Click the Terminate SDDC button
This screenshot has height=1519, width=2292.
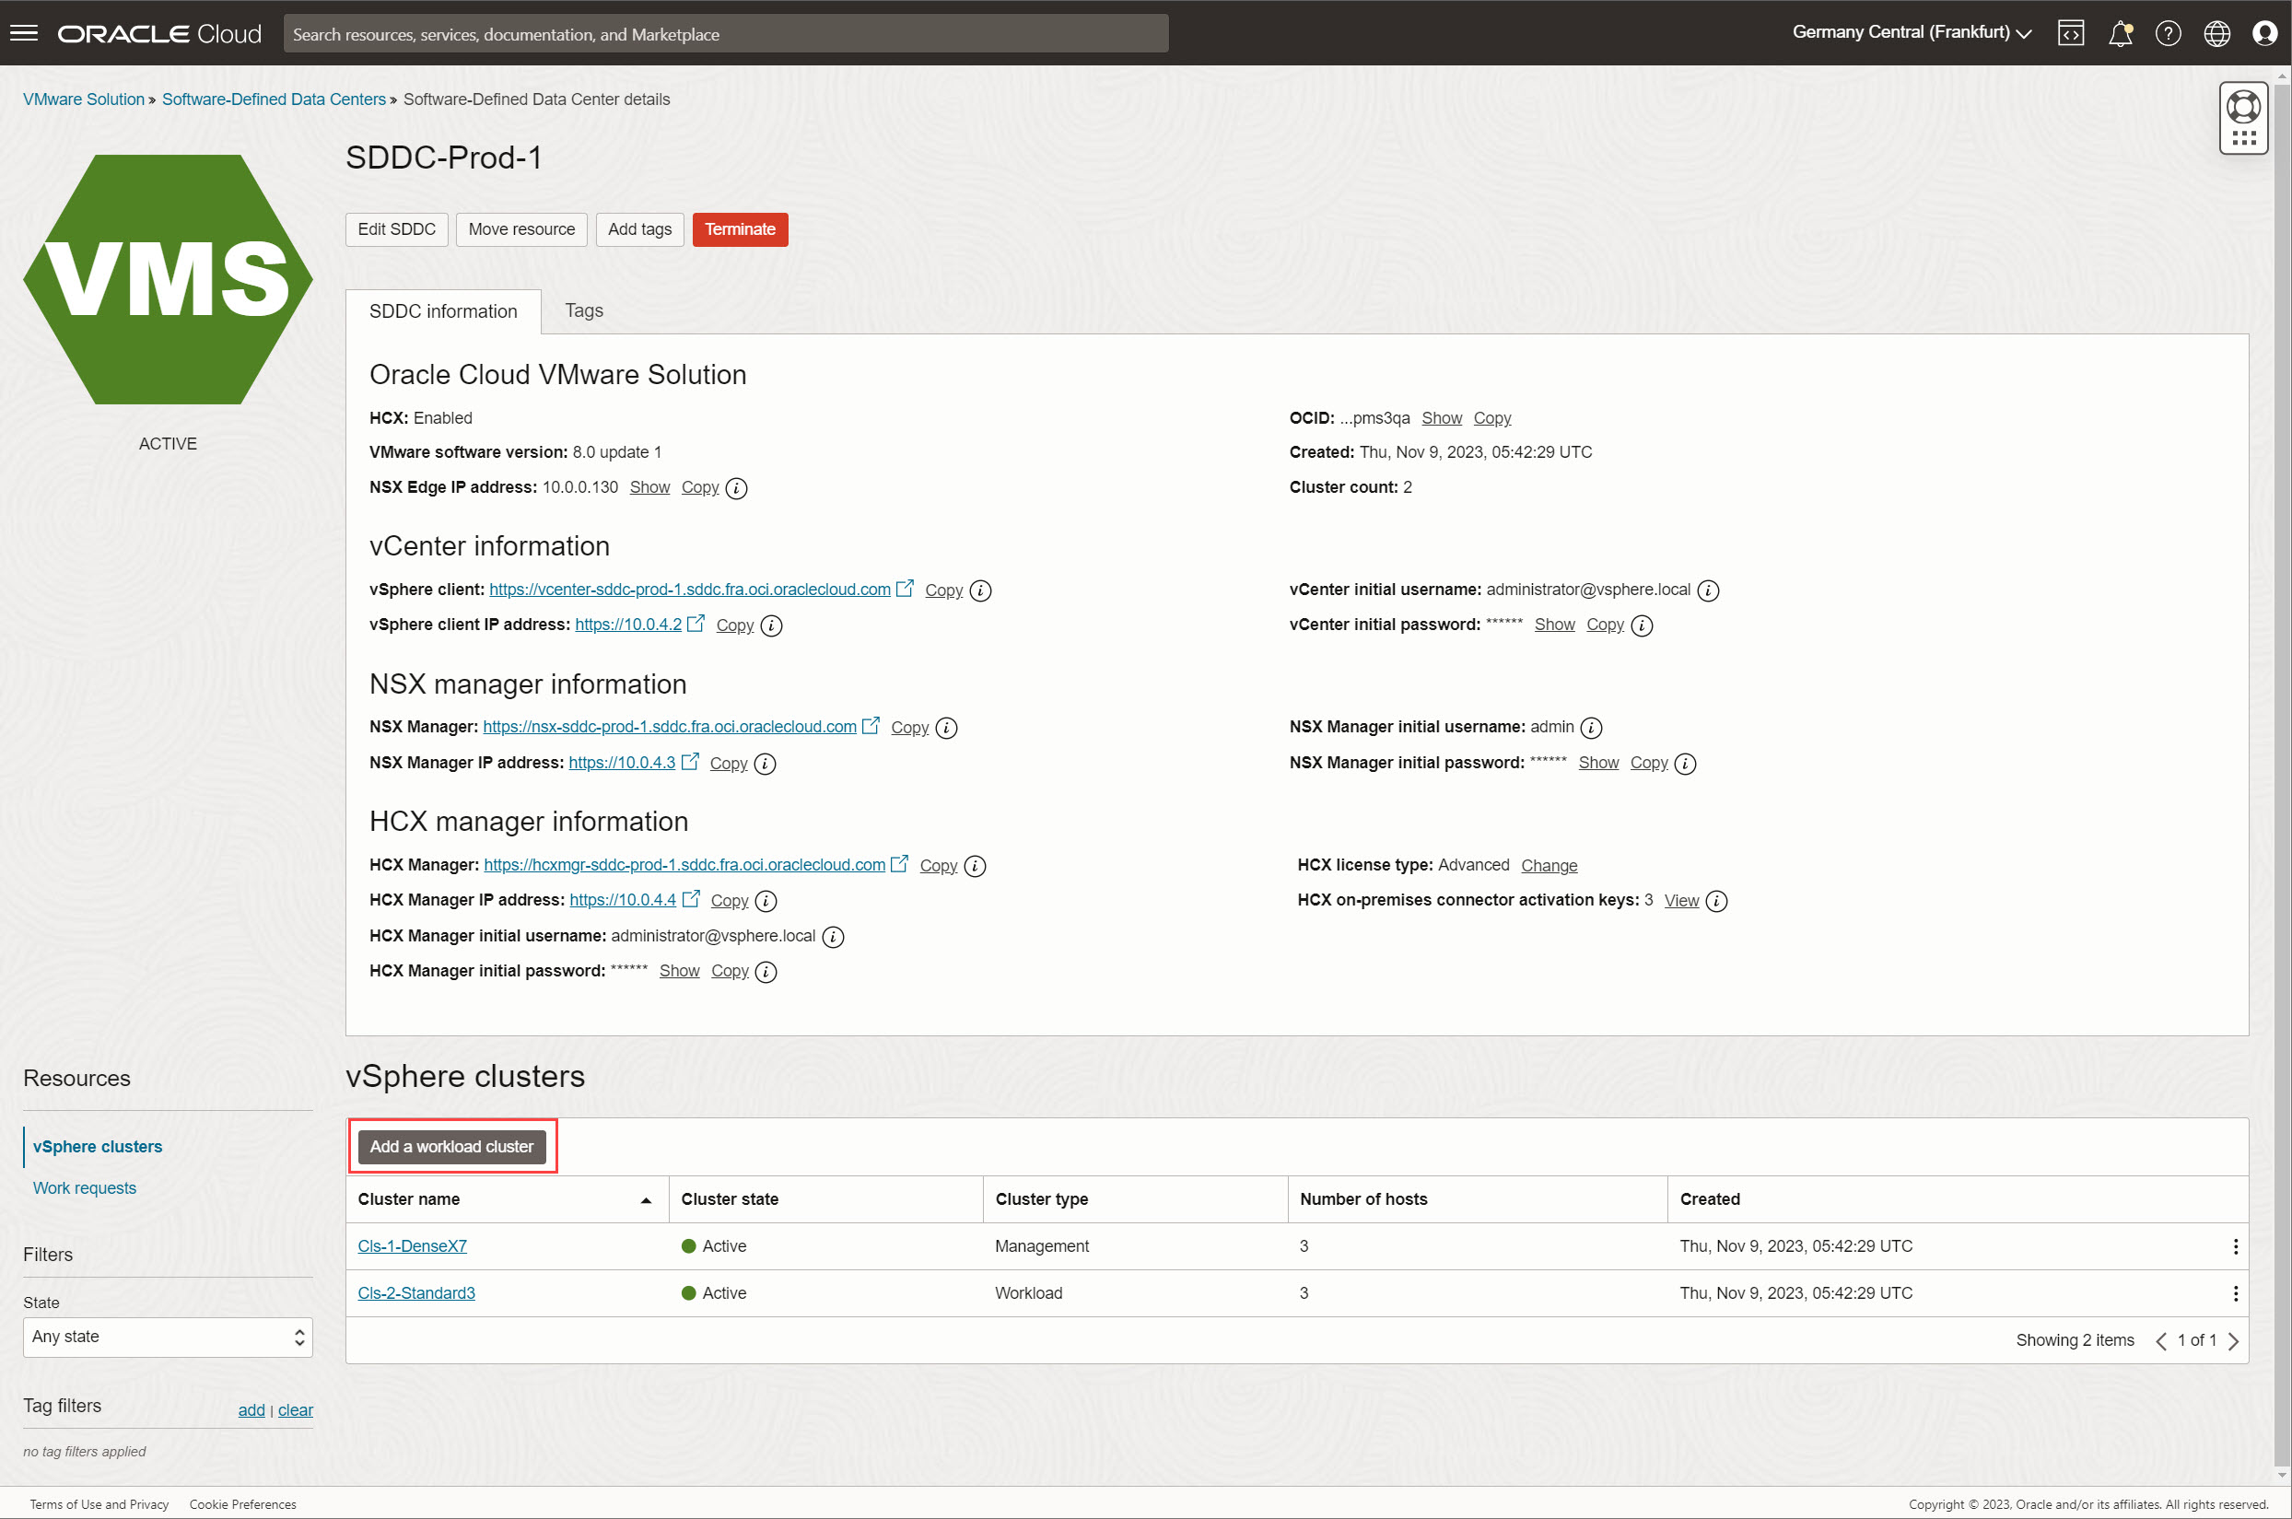pos(739,228)
